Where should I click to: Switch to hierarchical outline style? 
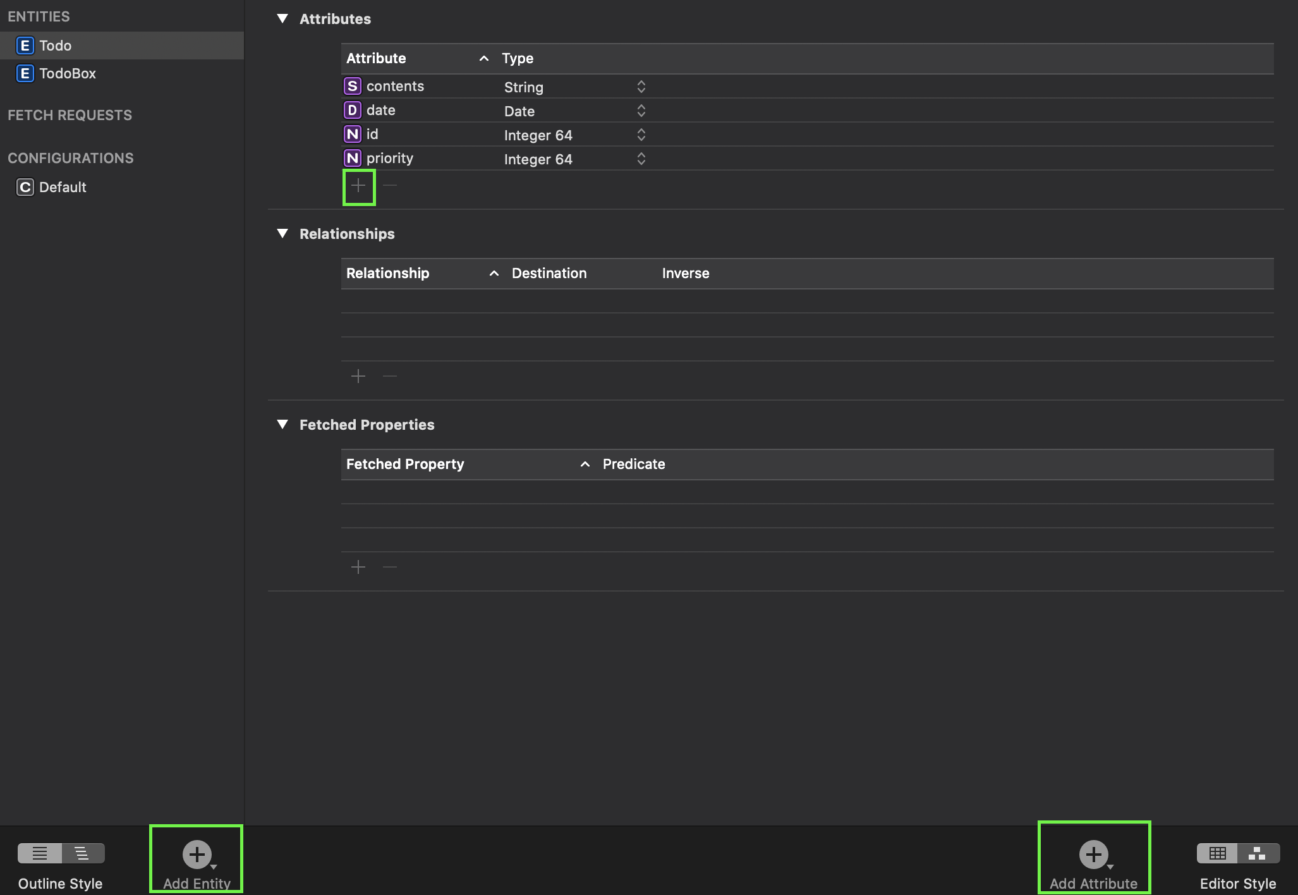(83, 853)
